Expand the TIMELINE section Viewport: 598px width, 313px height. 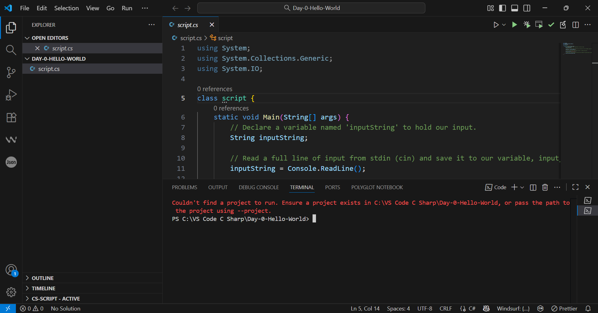[43, 288]
